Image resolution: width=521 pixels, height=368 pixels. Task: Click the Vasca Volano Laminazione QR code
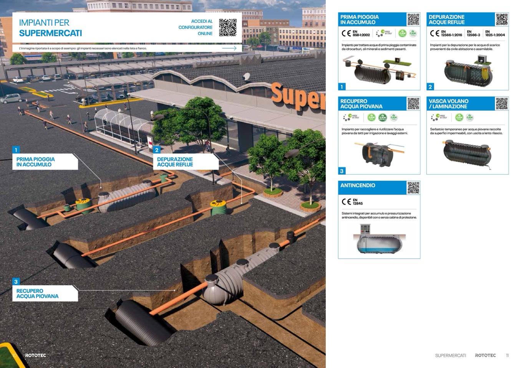tap(501, 104)
